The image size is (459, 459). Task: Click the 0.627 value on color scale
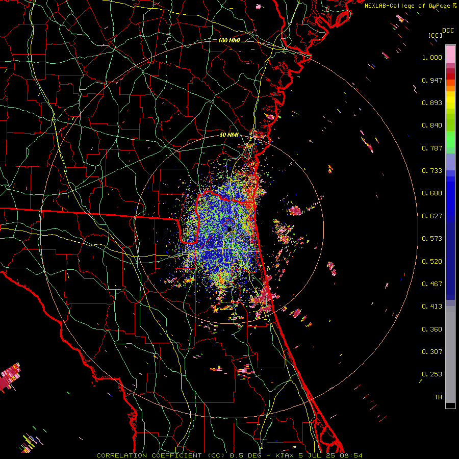coord(432,216)
